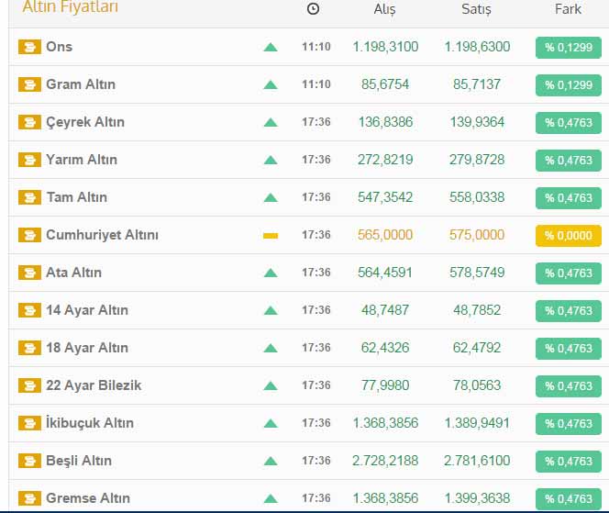Open the Tam Altın link
Image resolution: width=609 pixels, height=513 pixels.
[76, 197]
